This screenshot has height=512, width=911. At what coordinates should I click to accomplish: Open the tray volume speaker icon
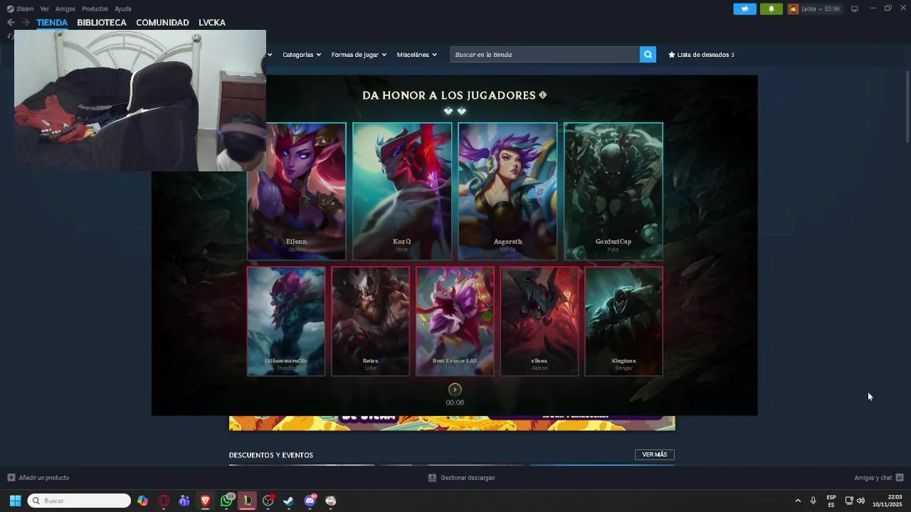point(860,501)
